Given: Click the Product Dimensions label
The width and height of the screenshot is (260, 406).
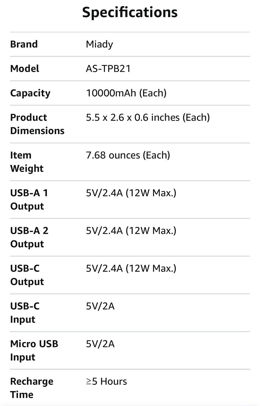Looking at the screenshot, I should (x=37, y=124).
